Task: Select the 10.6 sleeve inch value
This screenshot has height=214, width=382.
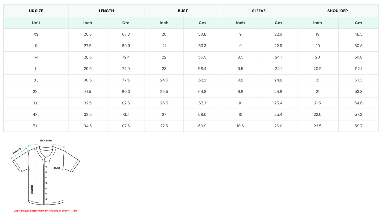Action: coord(240,126)
